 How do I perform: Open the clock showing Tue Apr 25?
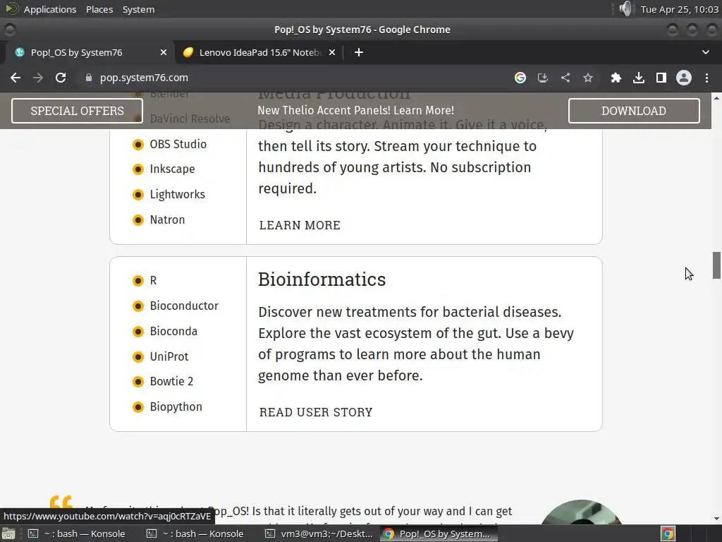[679, 9]
